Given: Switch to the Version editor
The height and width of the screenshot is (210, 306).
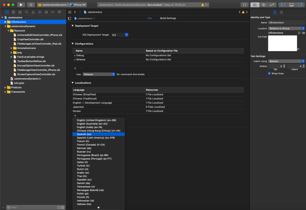Looking at the screenshot, I should (272, 5).
